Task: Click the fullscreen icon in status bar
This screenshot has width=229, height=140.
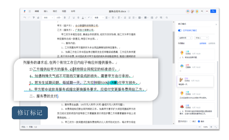Action: (x=216, y=127)
